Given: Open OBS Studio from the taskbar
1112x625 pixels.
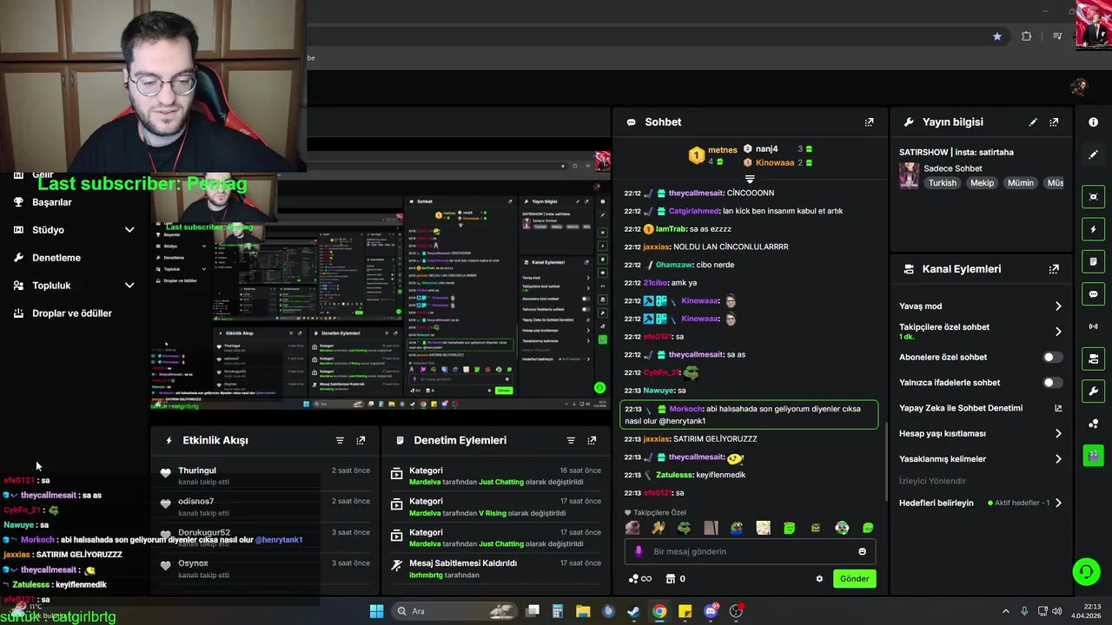Looking at the screenshot, I should (736, 611).
